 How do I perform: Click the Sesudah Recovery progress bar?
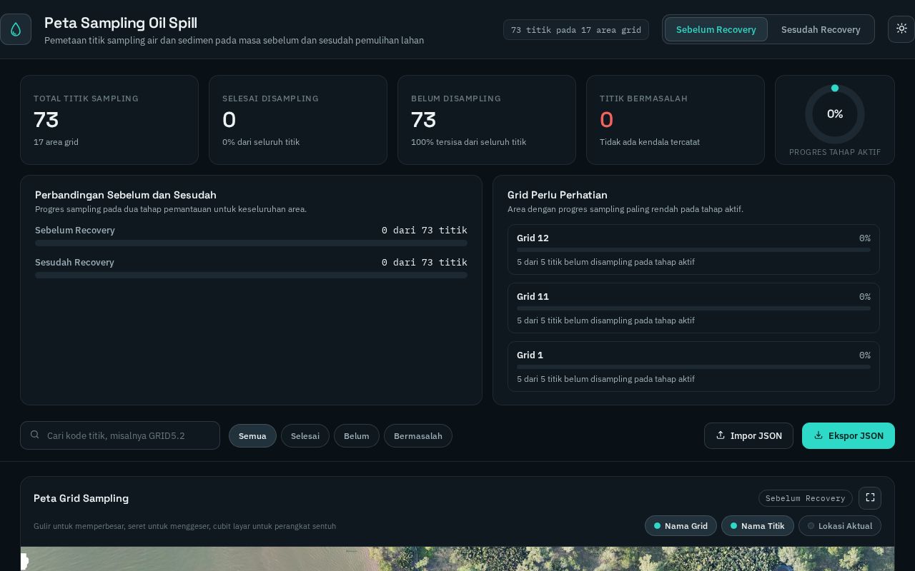[x=251, y=276]
